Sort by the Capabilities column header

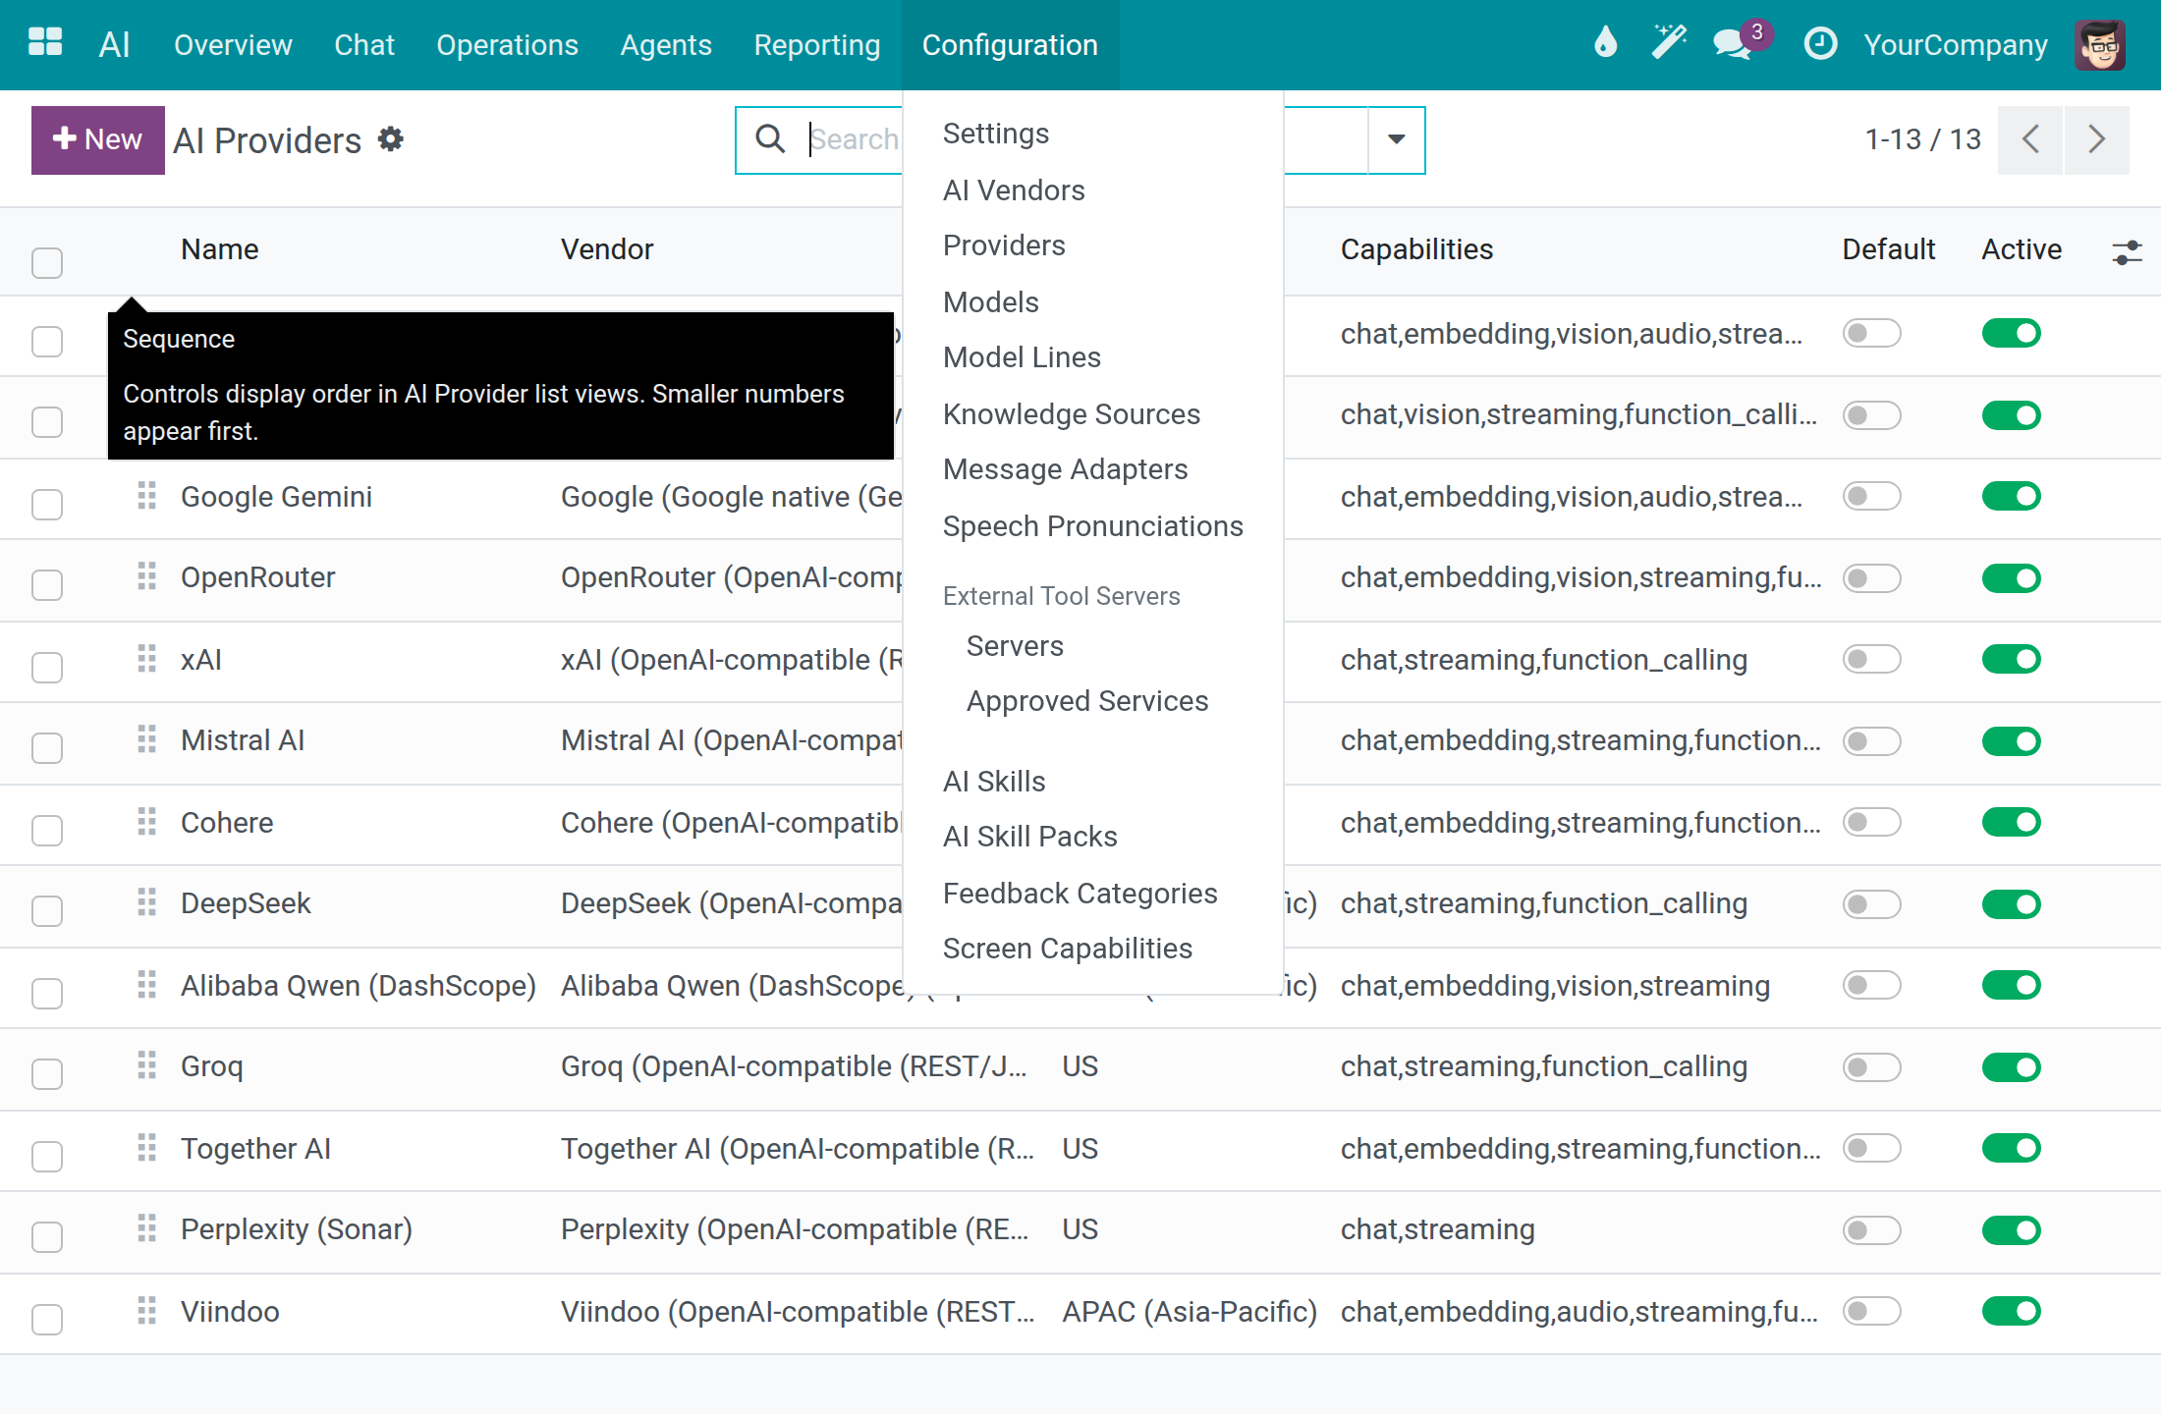(1416, 249)
